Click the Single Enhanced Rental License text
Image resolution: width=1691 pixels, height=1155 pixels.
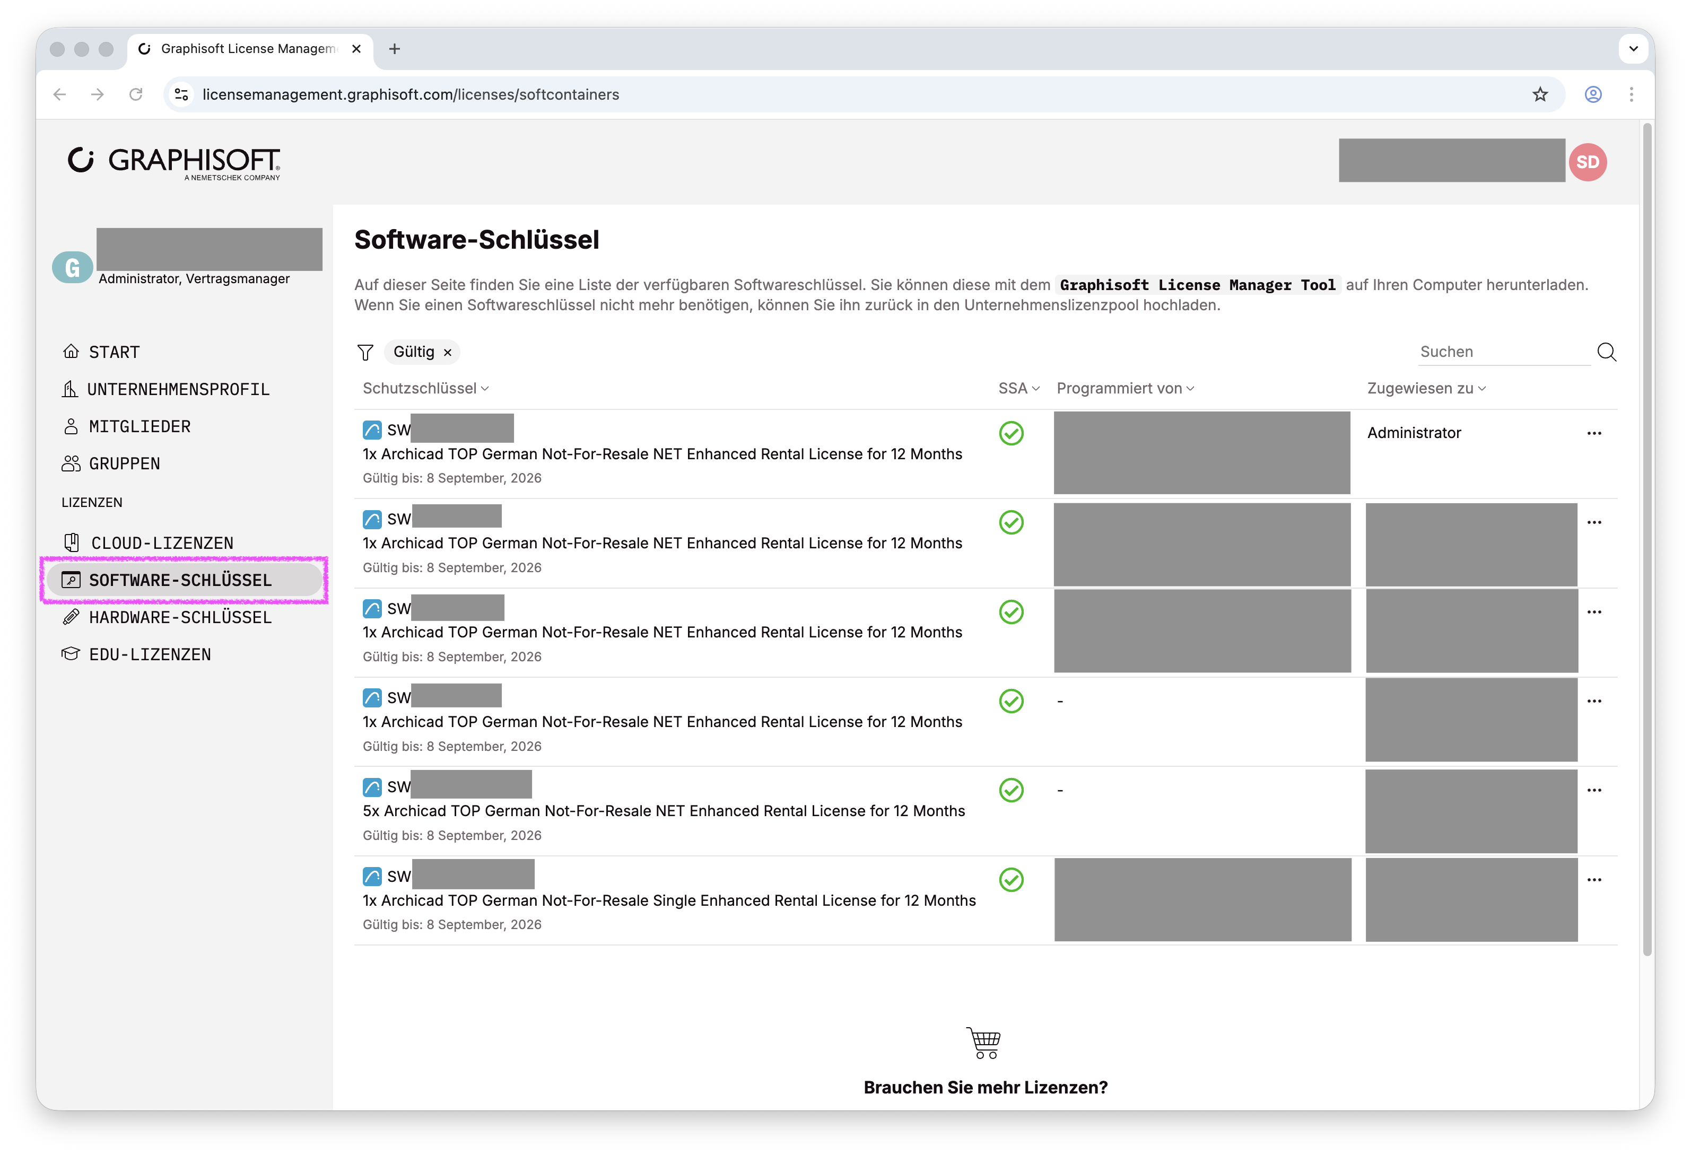(x=669, y=900)
